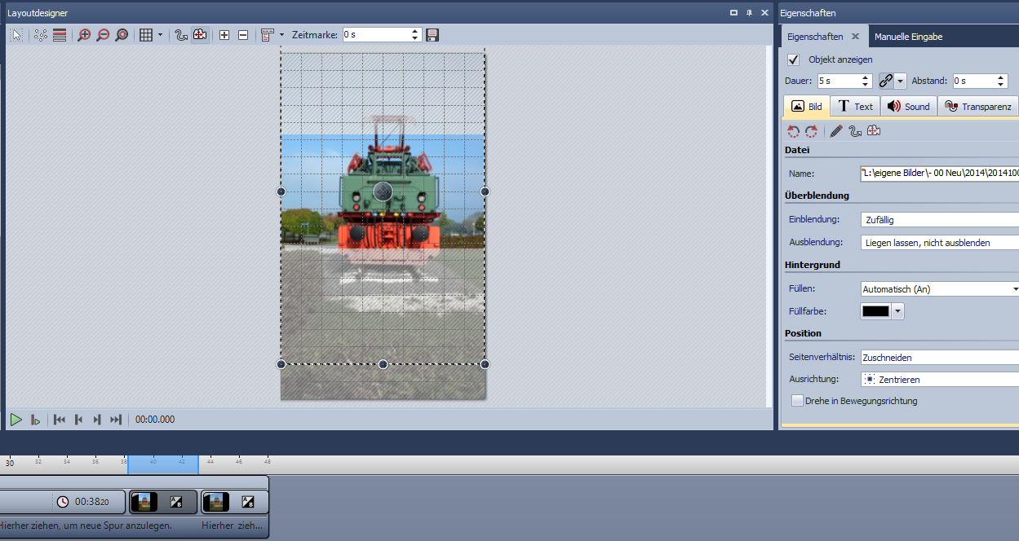Enable Drehe in Bewegungsrichtung checkbox
Screen dimensions: 1019x541
(x=798, y=401)
